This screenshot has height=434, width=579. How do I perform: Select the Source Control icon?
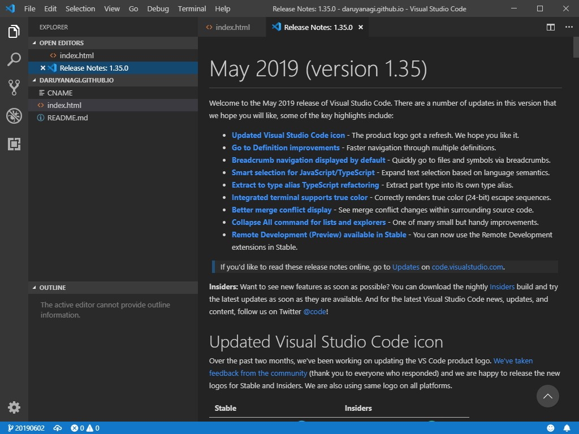click(14, 88)
